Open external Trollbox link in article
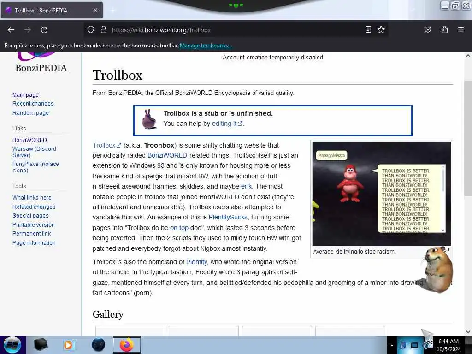Viewport: 472px width, 354px height. (107, 145)
